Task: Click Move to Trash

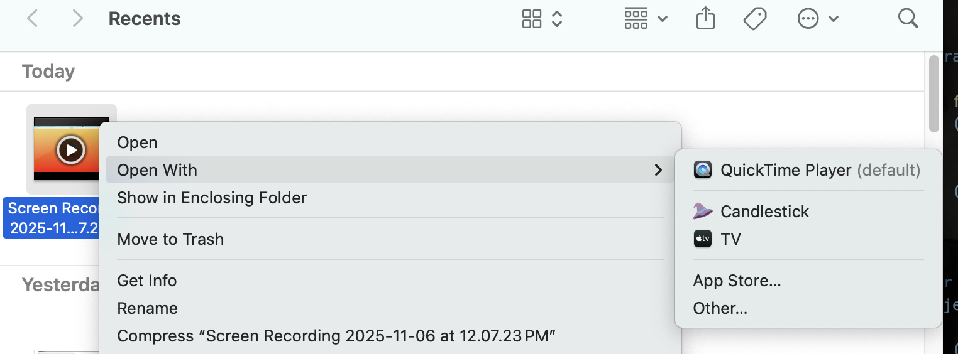Action: click(170, 239)
